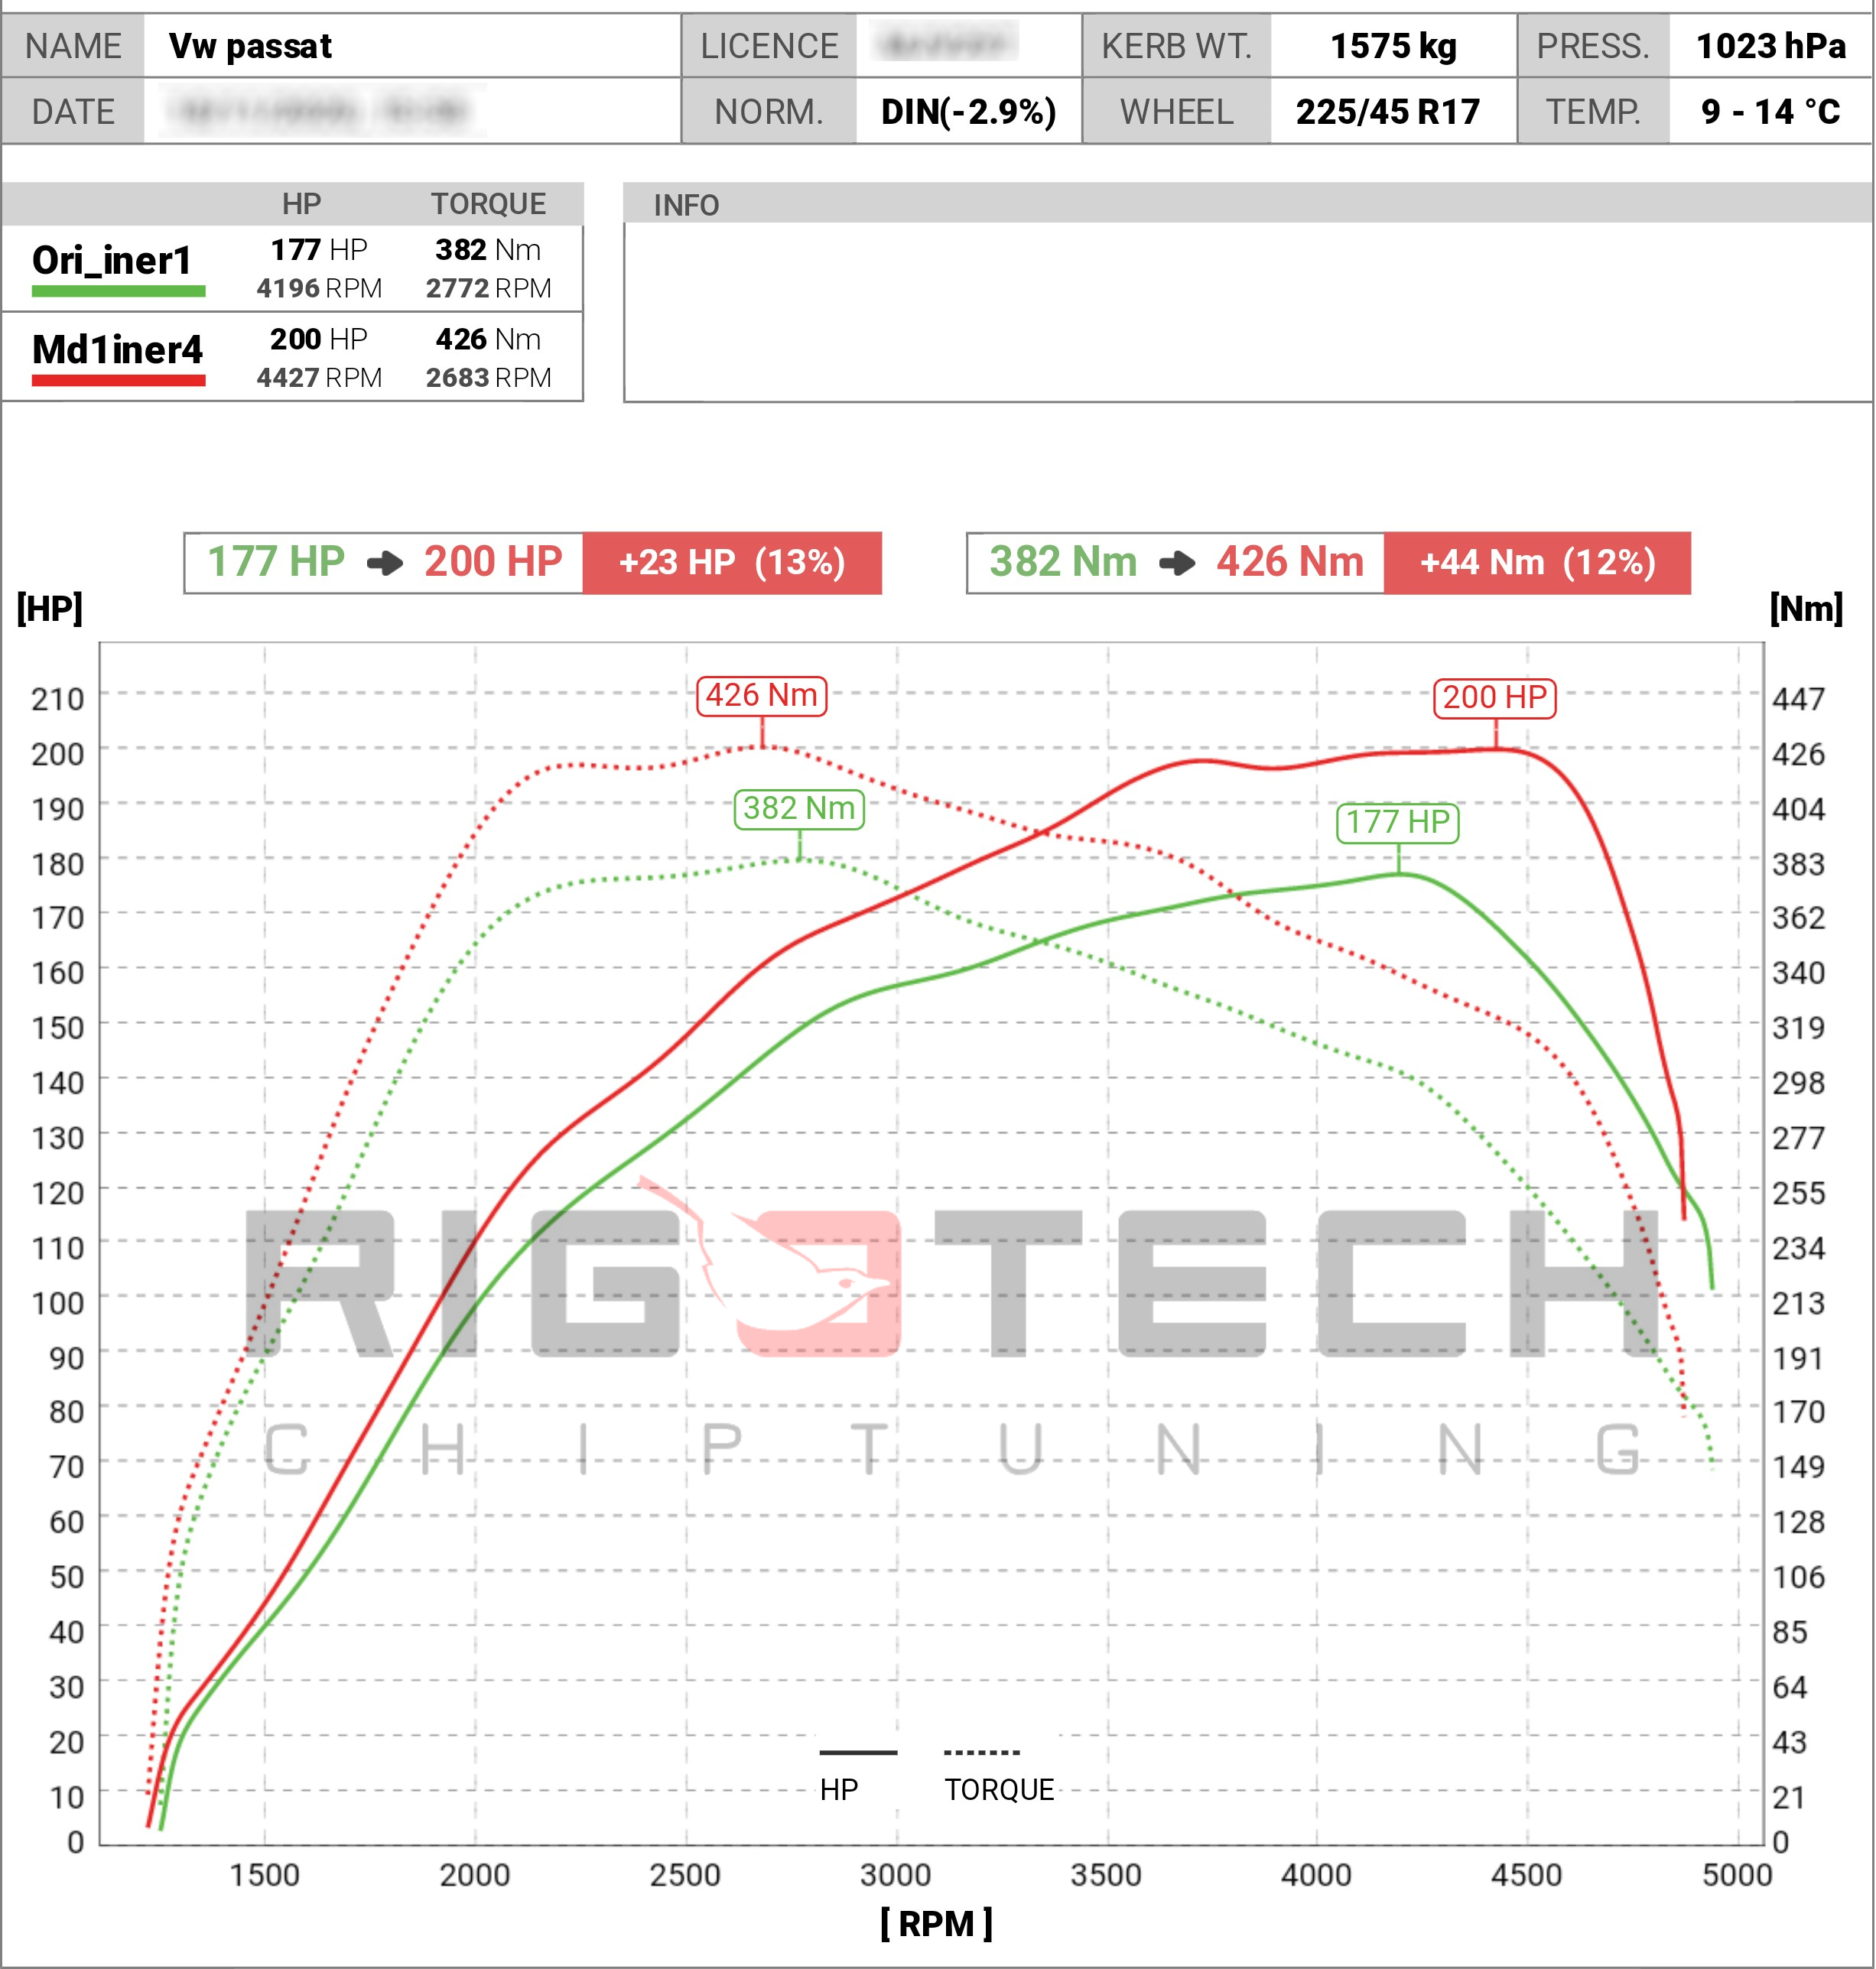The width and height of the screenshot is (1876, 1969).
Task: Click the +23 HP (13%) gain badge
Action: coord(732,563)
